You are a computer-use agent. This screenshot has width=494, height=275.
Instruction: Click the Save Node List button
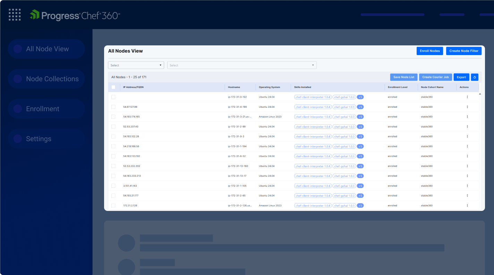[403, 77]
